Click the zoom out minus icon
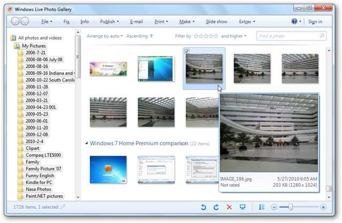 coord(274,207)
